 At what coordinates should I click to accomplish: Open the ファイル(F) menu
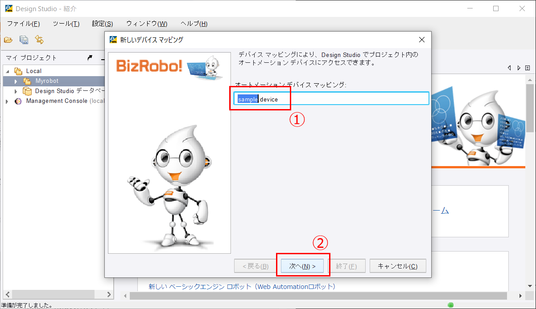23,24
